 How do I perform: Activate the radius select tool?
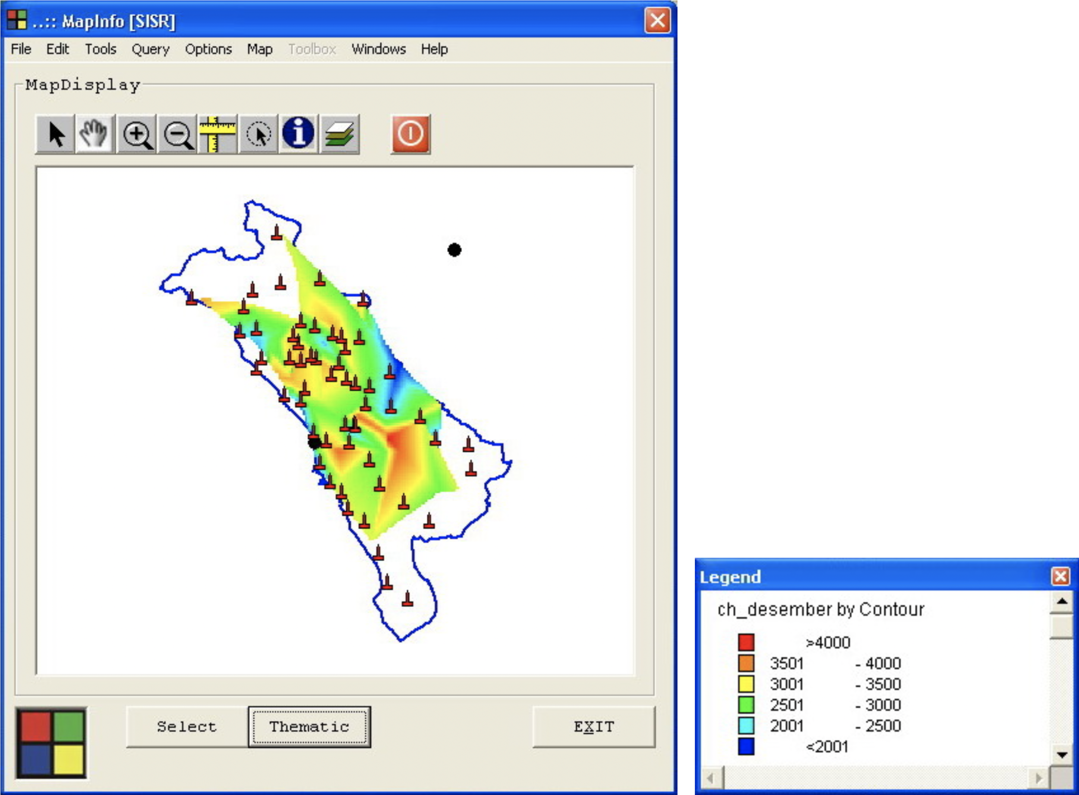point(259,134)
